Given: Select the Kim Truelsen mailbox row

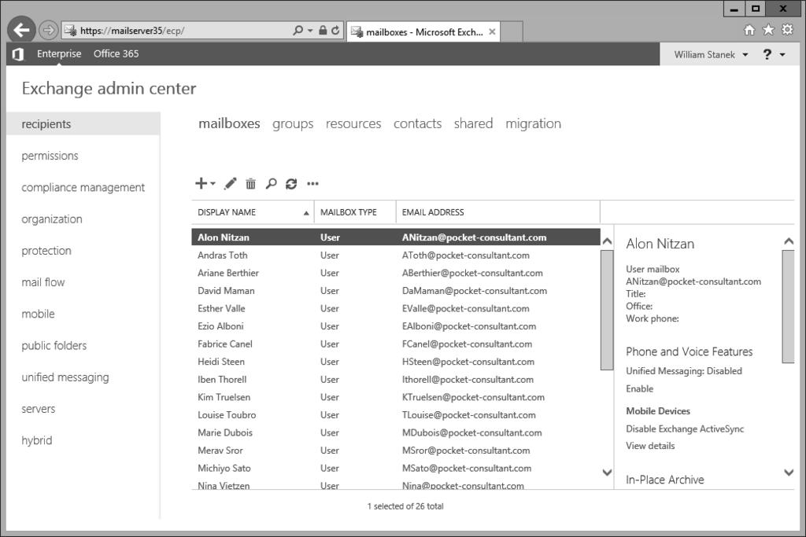Looking at the screenshot, I should point(396,397).
